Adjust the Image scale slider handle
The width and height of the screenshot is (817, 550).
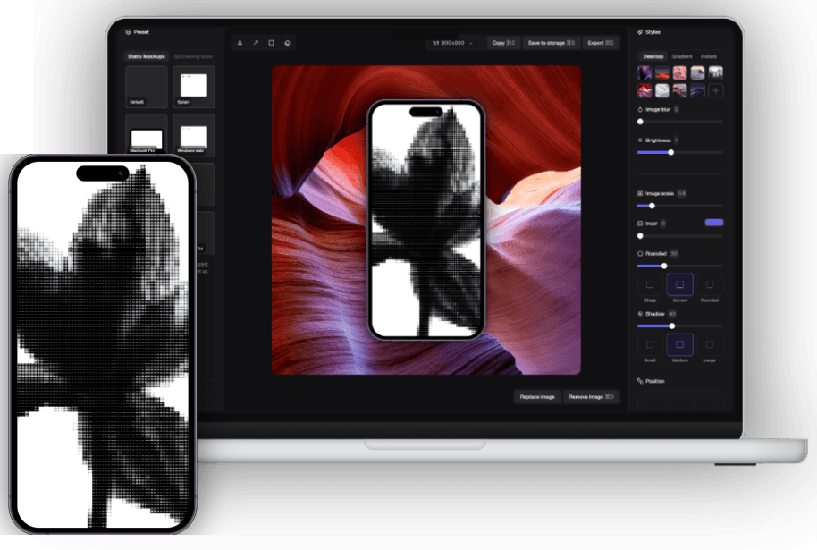(652, 206)
